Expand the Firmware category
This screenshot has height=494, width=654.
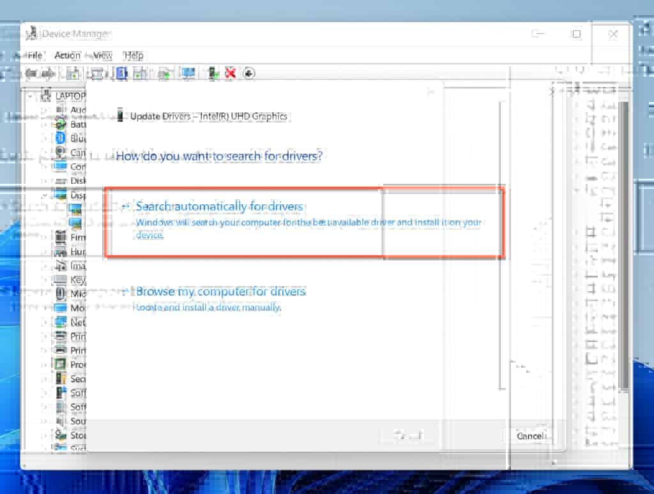tap(44, 237)
